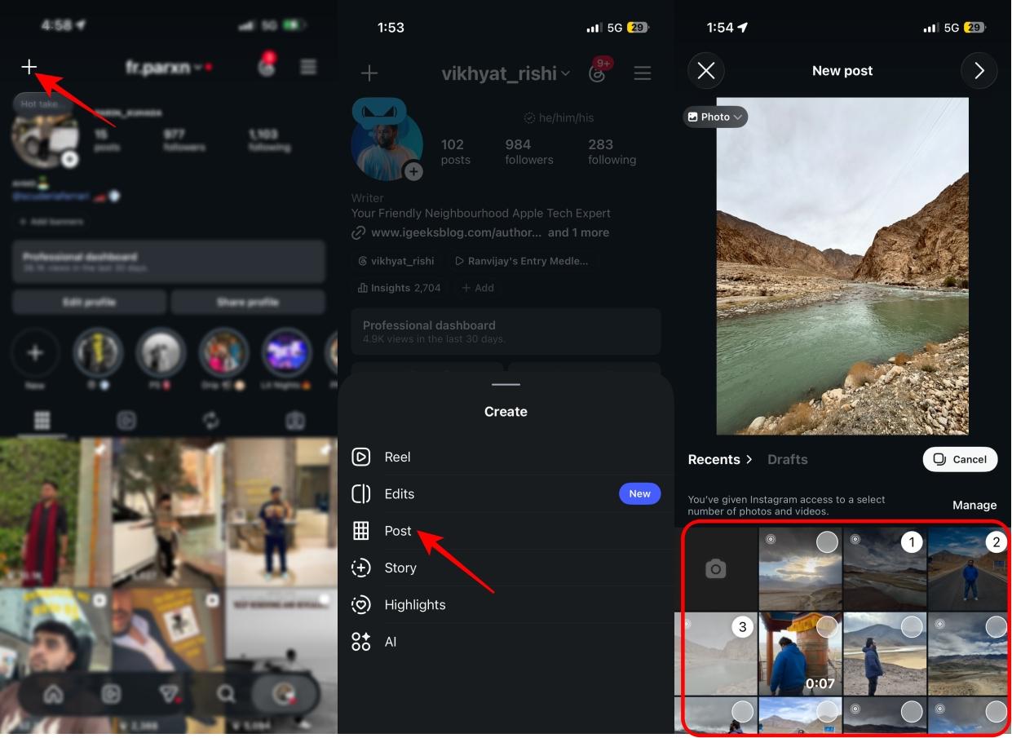This screenshot has height=738, width=1012.
Task: Open the Photo type dropdown
Action: [715, 117]
